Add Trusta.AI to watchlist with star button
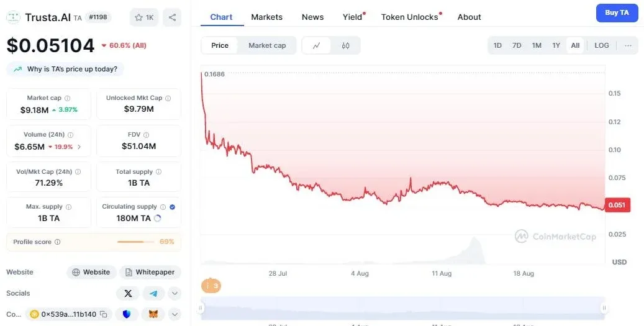The image size is (644, 326). point(144,17)
